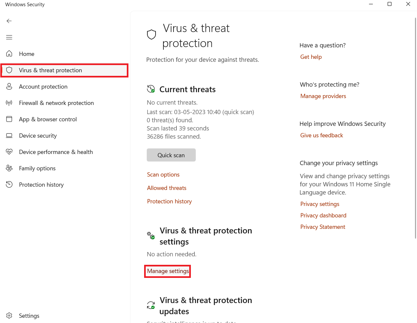Open the Privacy dashboard link
The width and height of the screenshot is (417, 323).
pyautogui.click(x=323, y=215)
